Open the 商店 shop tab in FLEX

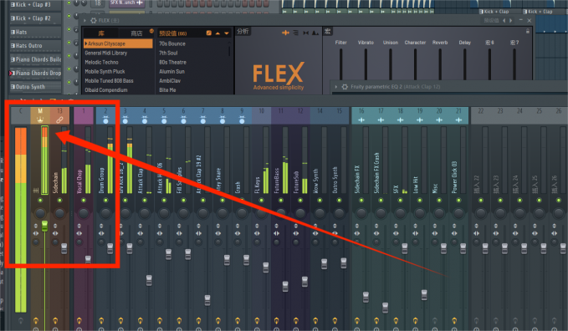(136, 33)
